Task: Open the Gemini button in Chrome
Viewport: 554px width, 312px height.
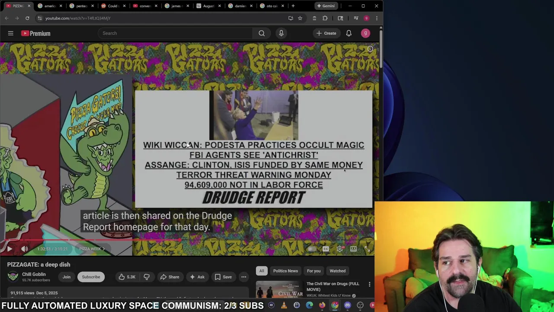Action: pyautogui.click(x=325, y=6)
